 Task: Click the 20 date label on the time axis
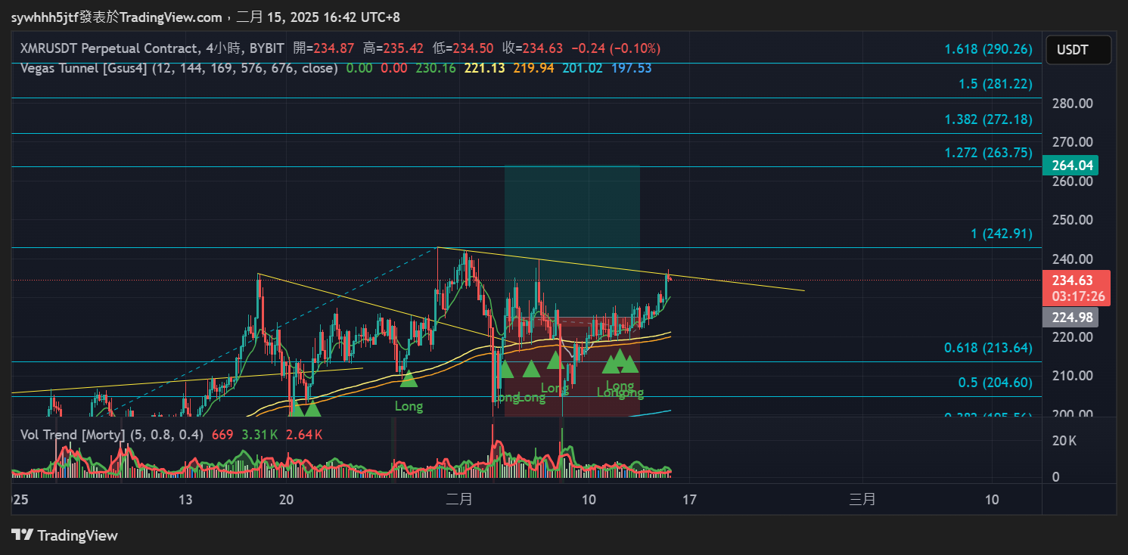coord(286,500)
